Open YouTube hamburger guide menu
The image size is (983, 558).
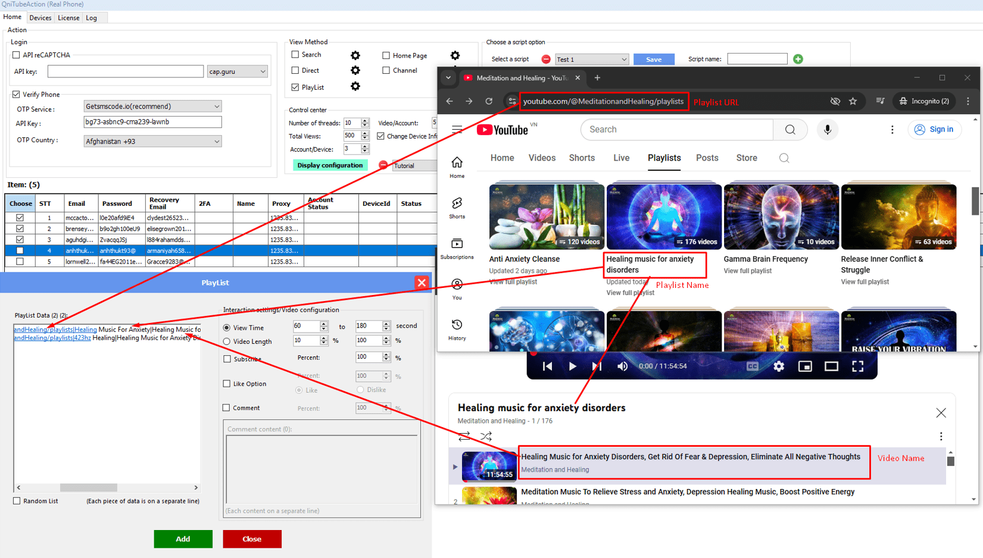click(x=457, y=129)
